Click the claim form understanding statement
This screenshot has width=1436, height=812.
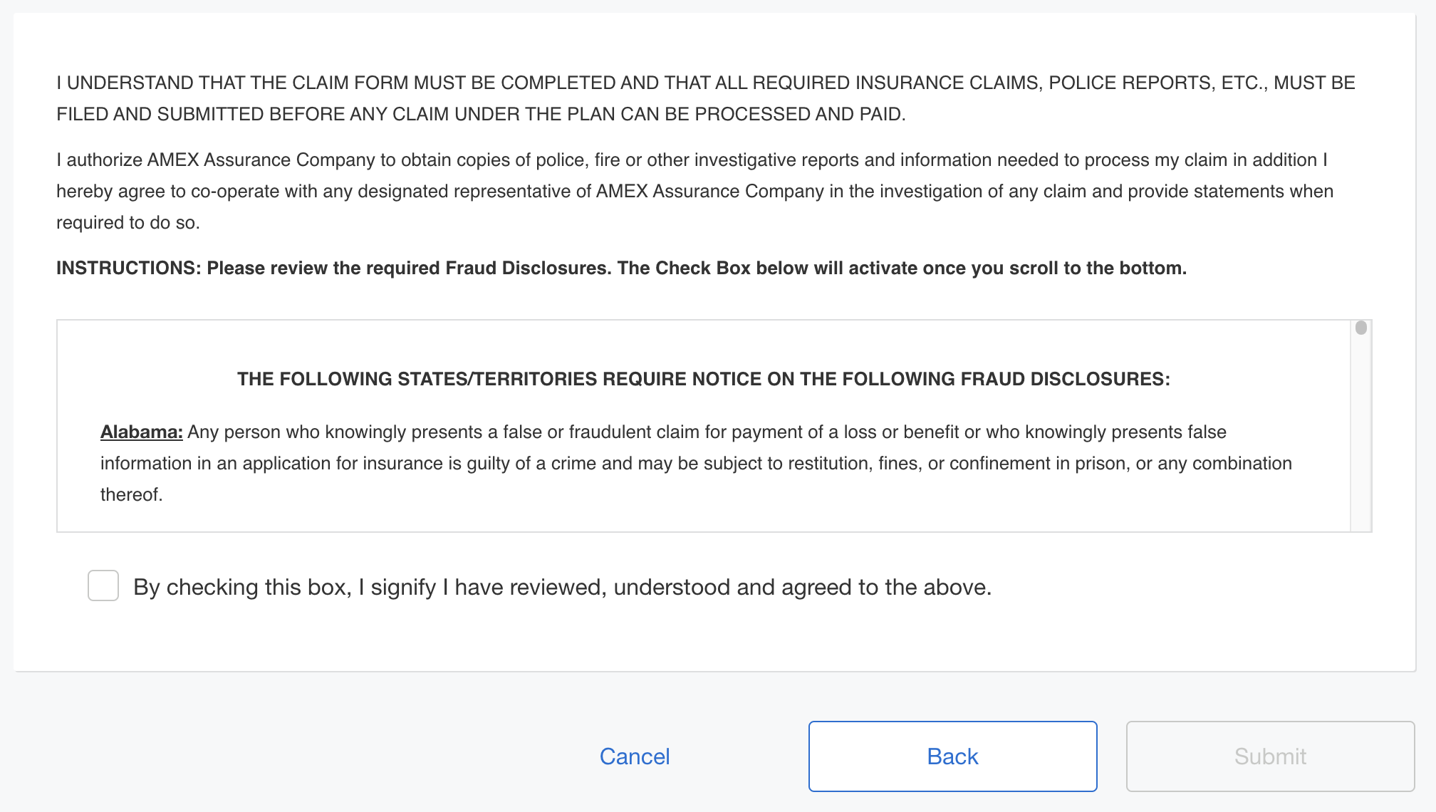[712, 98]
